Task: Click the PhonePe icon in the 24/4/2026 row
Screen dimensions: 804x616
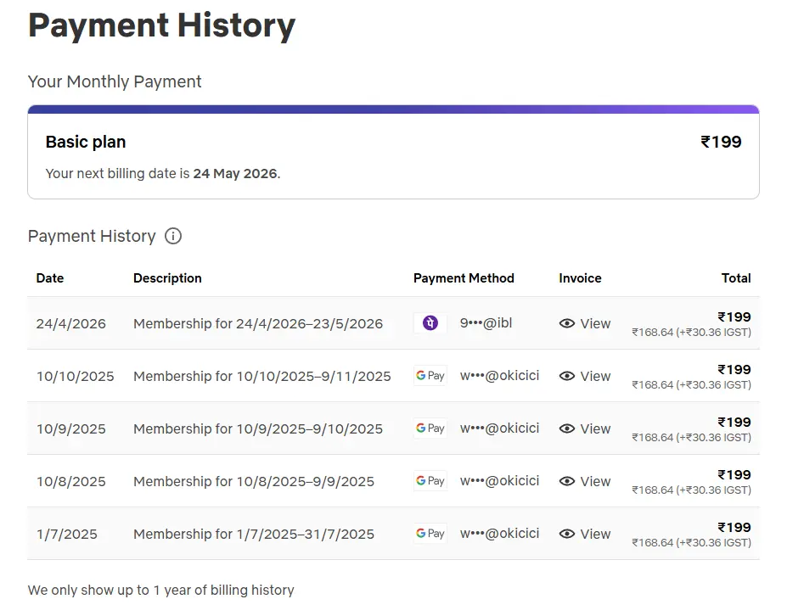Action: pyautogui.click(x=430, y=323)
